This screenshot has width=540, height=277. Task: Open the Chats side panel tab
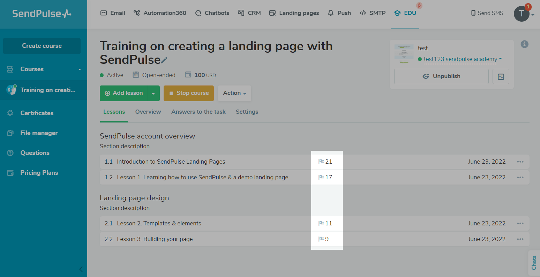tap(534, 263)
